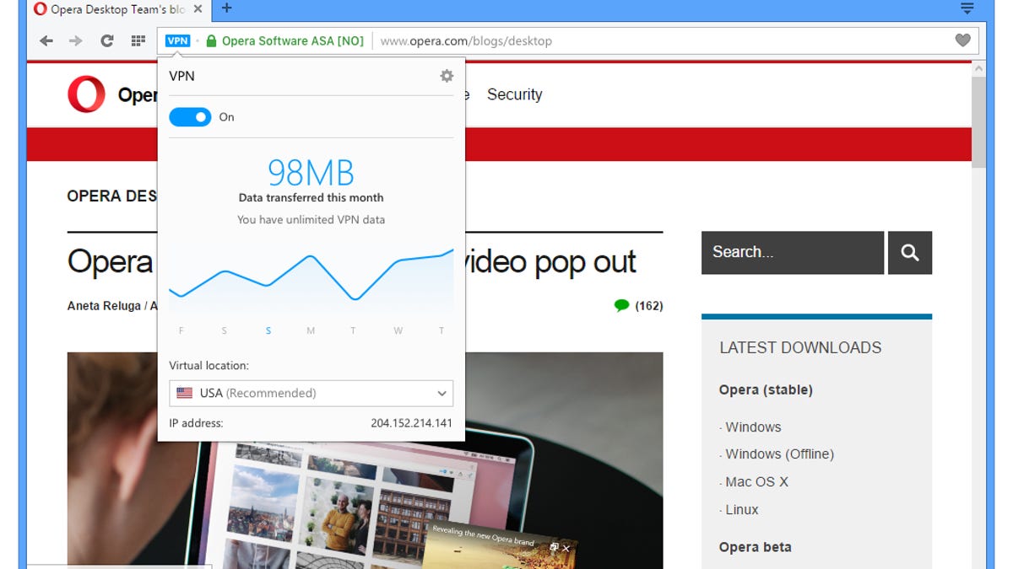Click the blue VPN badge in the address bar

pyautogui.click(x=177, y=40)
